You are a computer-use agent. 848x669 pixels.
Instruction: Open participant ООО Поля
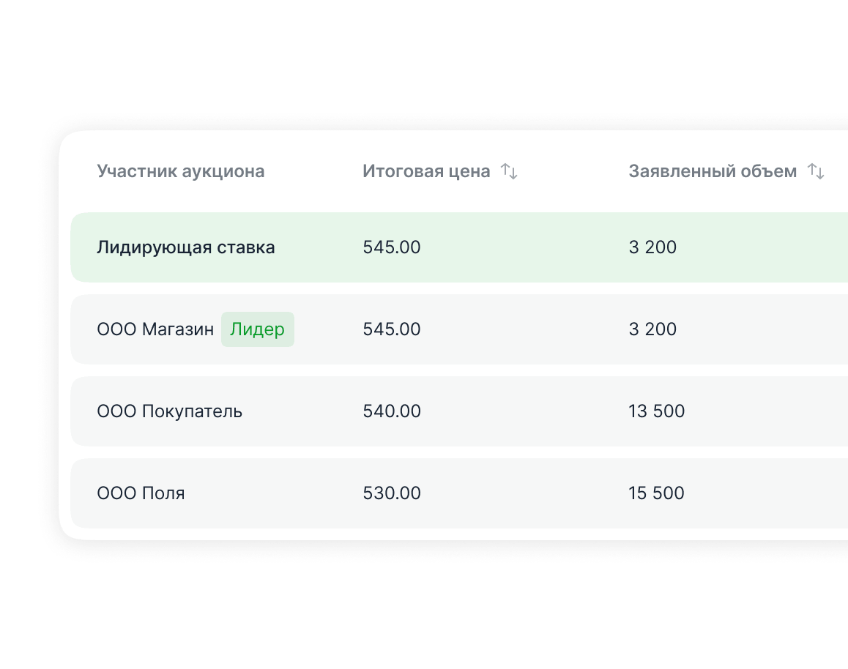[141, 493]
